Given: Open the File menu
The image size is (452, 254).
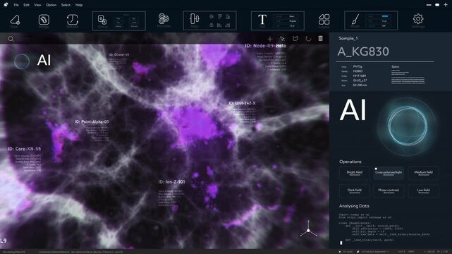Looking at the screenshot, I should [16, 5].
